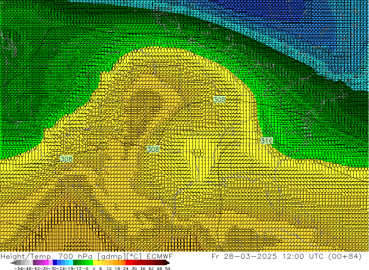Click the 'Fr 28-03-2025' date text
369x270 pixels.
click(244, 256)
